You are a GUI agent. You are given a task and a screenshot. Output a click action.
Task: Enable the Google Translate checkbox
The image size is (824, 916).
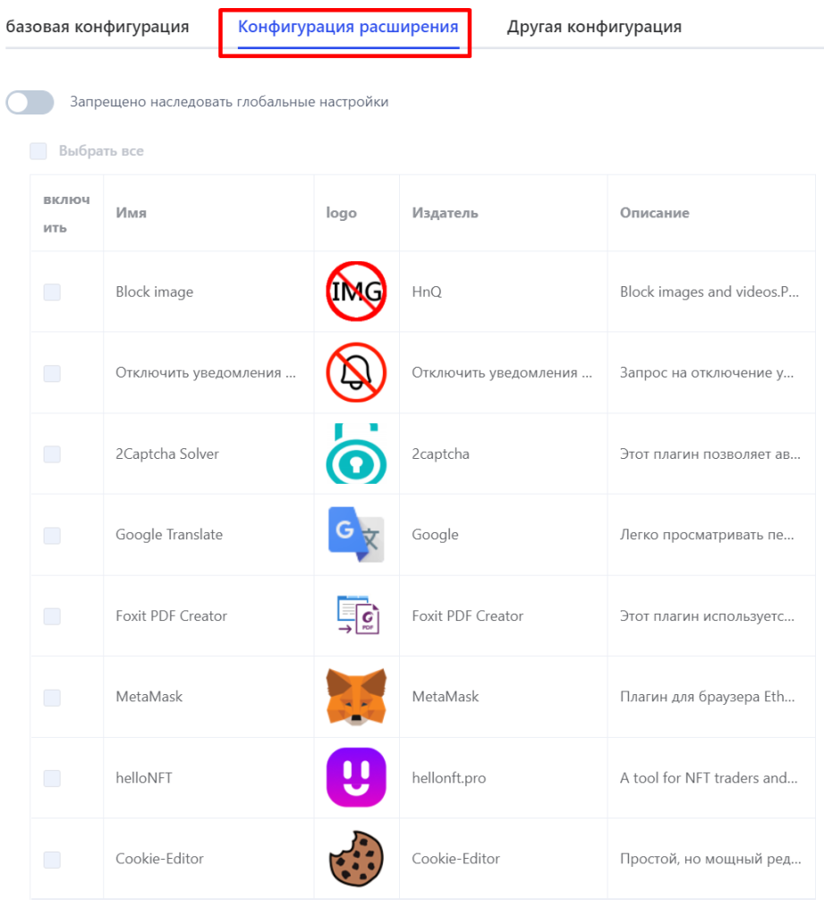tap(52, 535)
